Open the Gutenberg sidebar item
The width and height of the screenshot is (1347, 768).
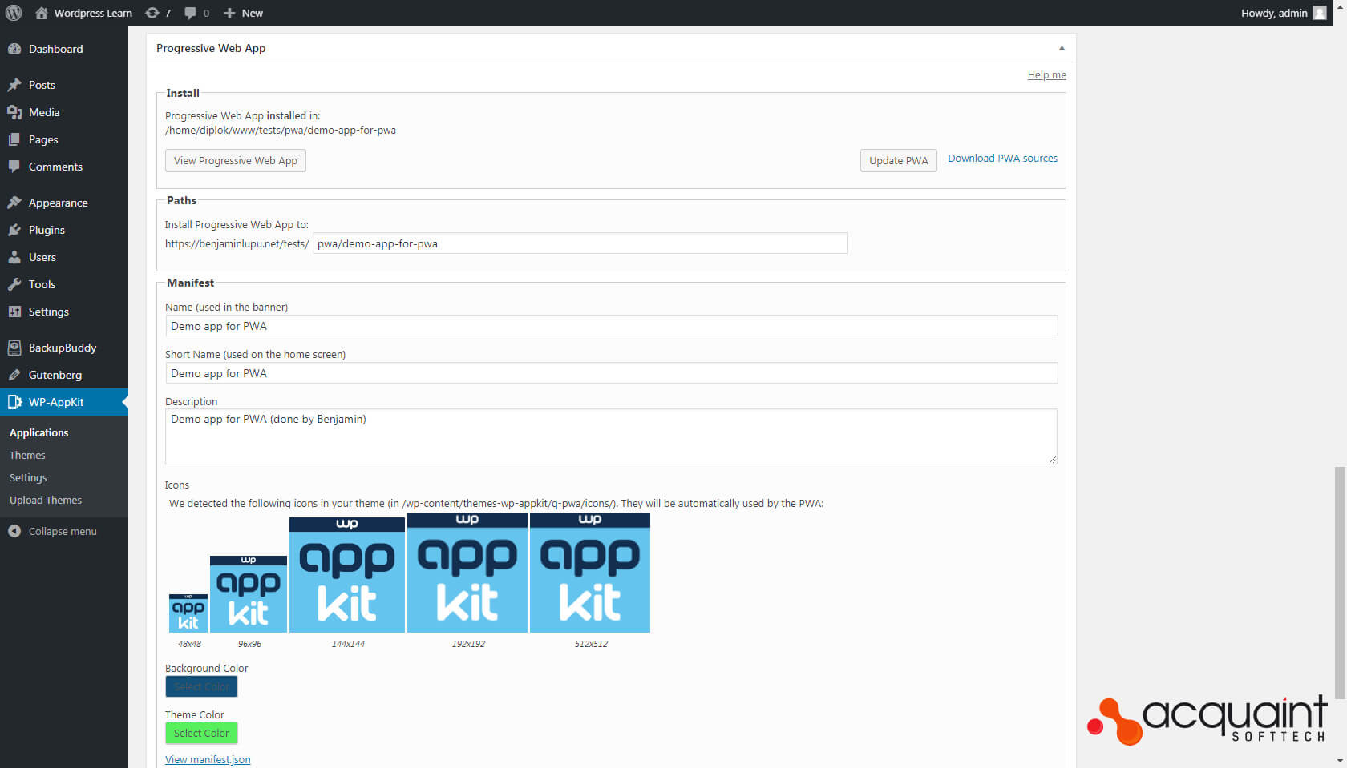[55, 375]
